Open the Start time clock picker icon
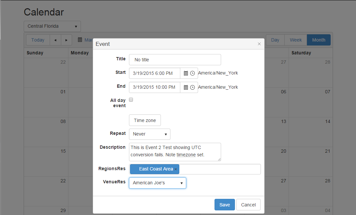Screen dimensions: 356x215 click(x=192, y=73)
